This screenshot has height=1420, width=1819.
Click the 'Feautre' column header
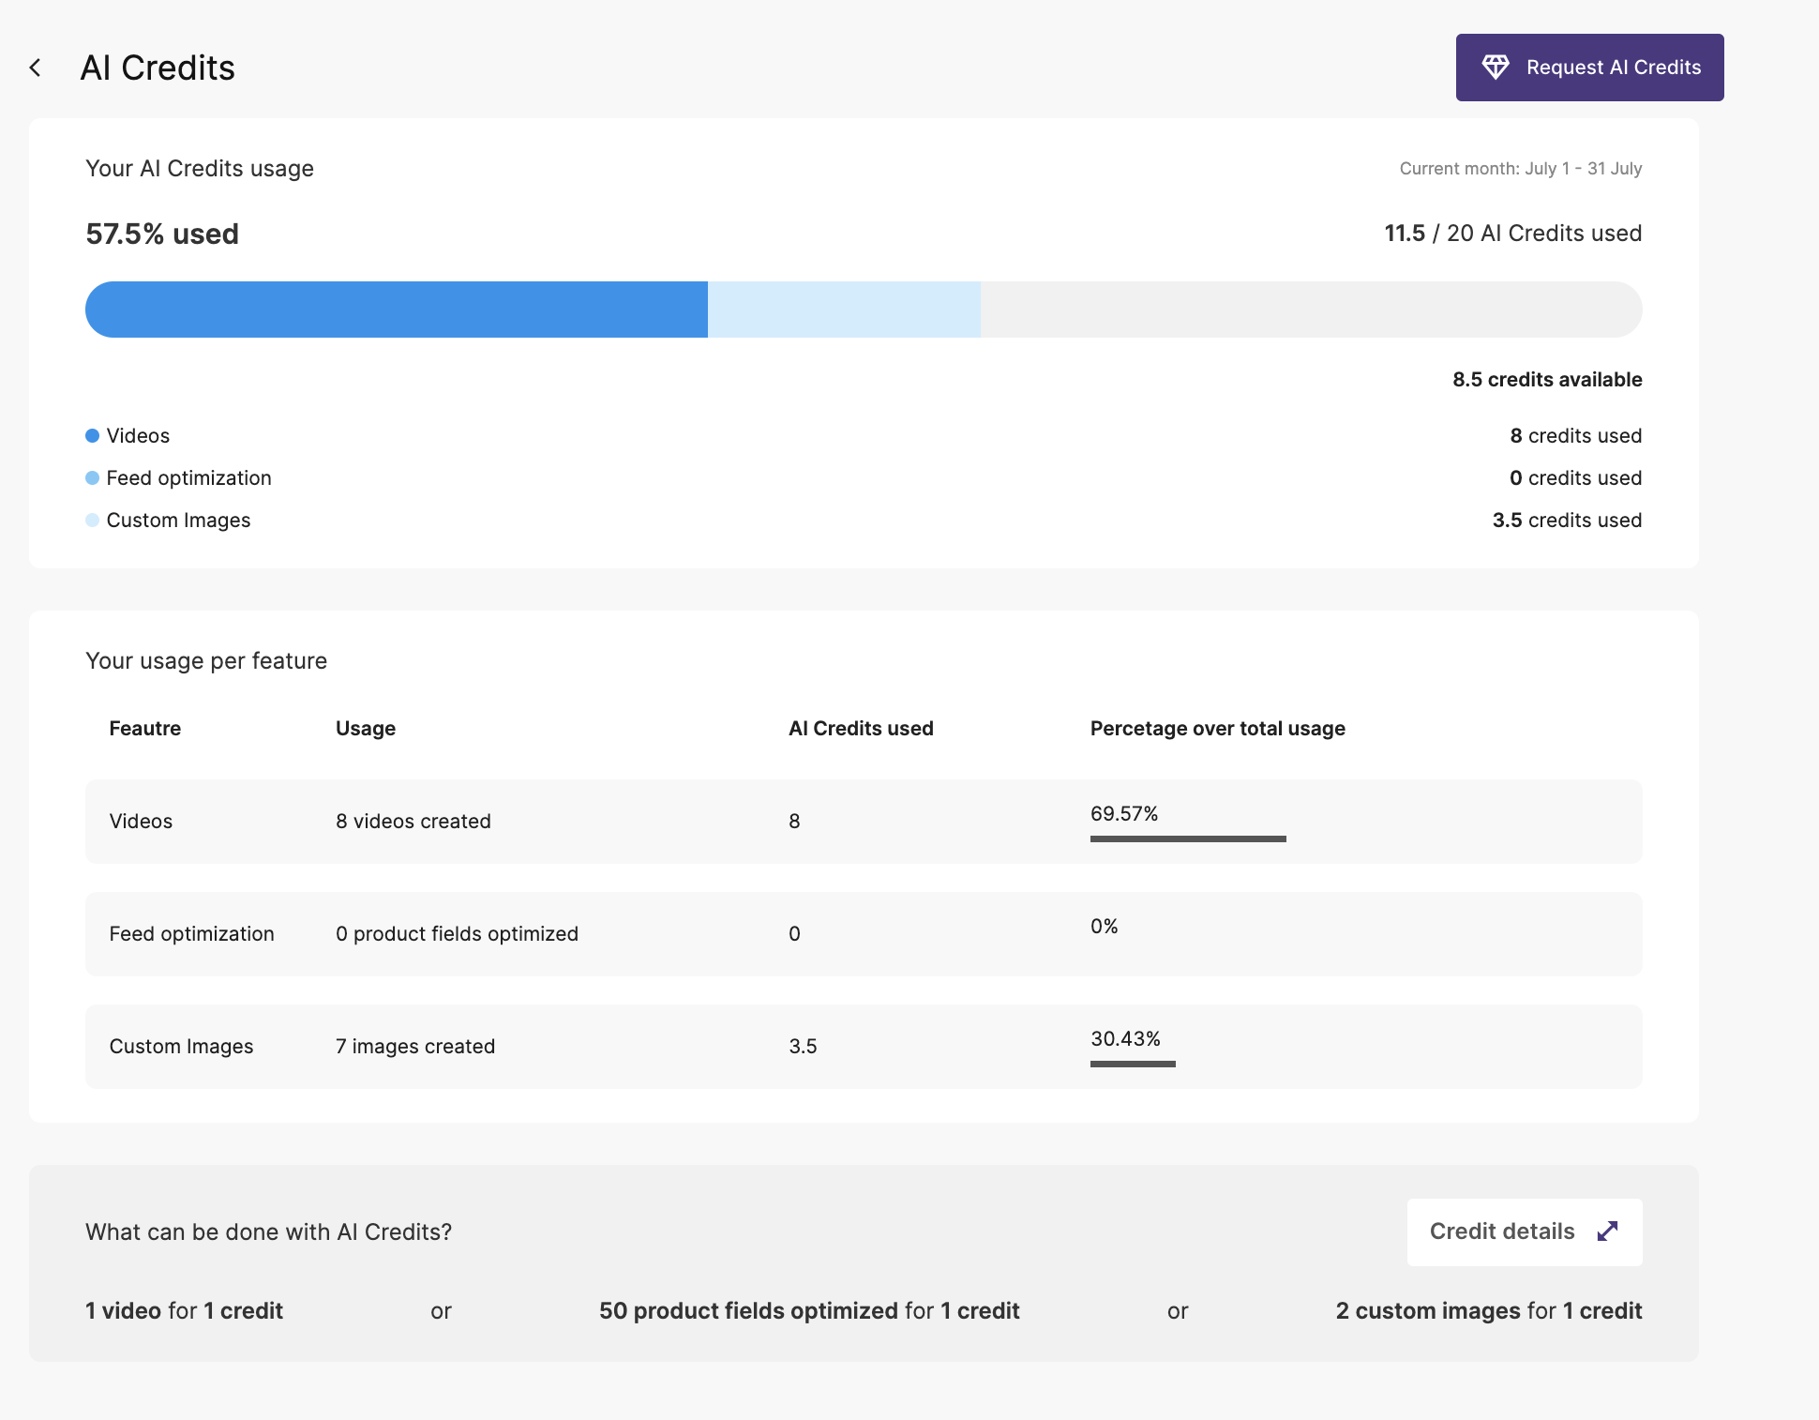tap(145, 729)
